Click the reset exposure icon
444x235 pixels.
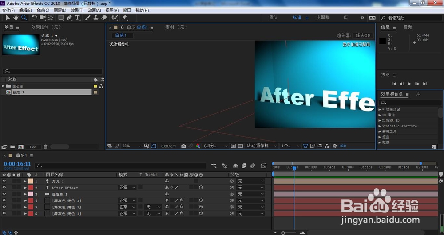point(335,146)
